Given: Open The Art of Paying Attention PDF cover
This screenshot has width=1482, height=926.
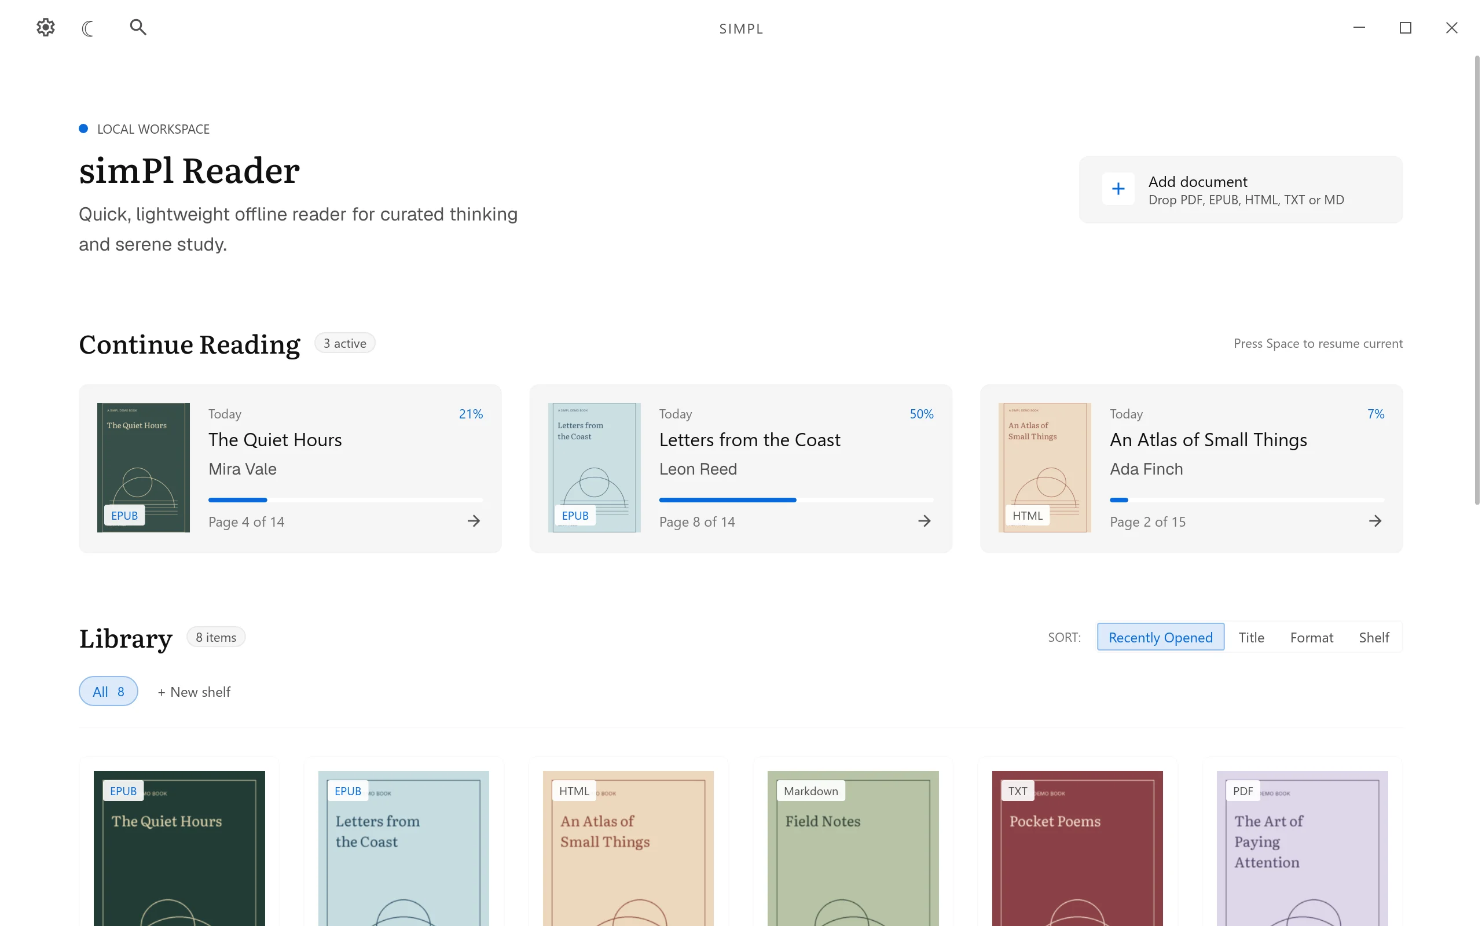Looking at the screenshot, I should click(x=1302, y=848).
